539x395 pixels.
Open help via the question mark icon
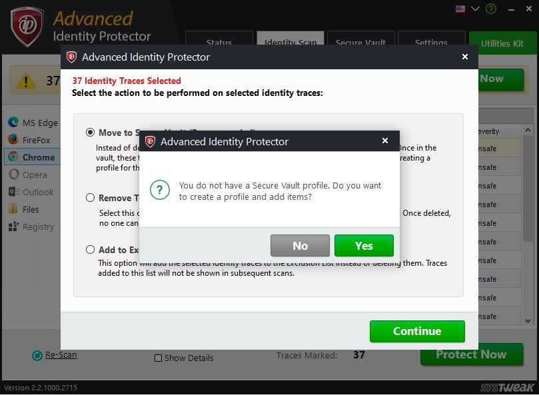[x=492, y=9]
